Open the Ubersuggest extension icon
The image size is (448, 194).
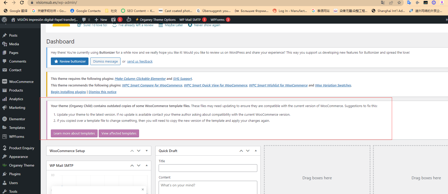pyautogui.click(x=442, y=3)
